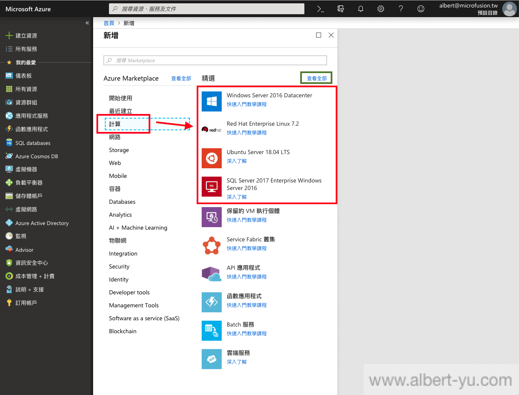Click 查看全部 next to Azure Marketplace
519x395 pixels.
pyautogui.click(x=181, y=78)
